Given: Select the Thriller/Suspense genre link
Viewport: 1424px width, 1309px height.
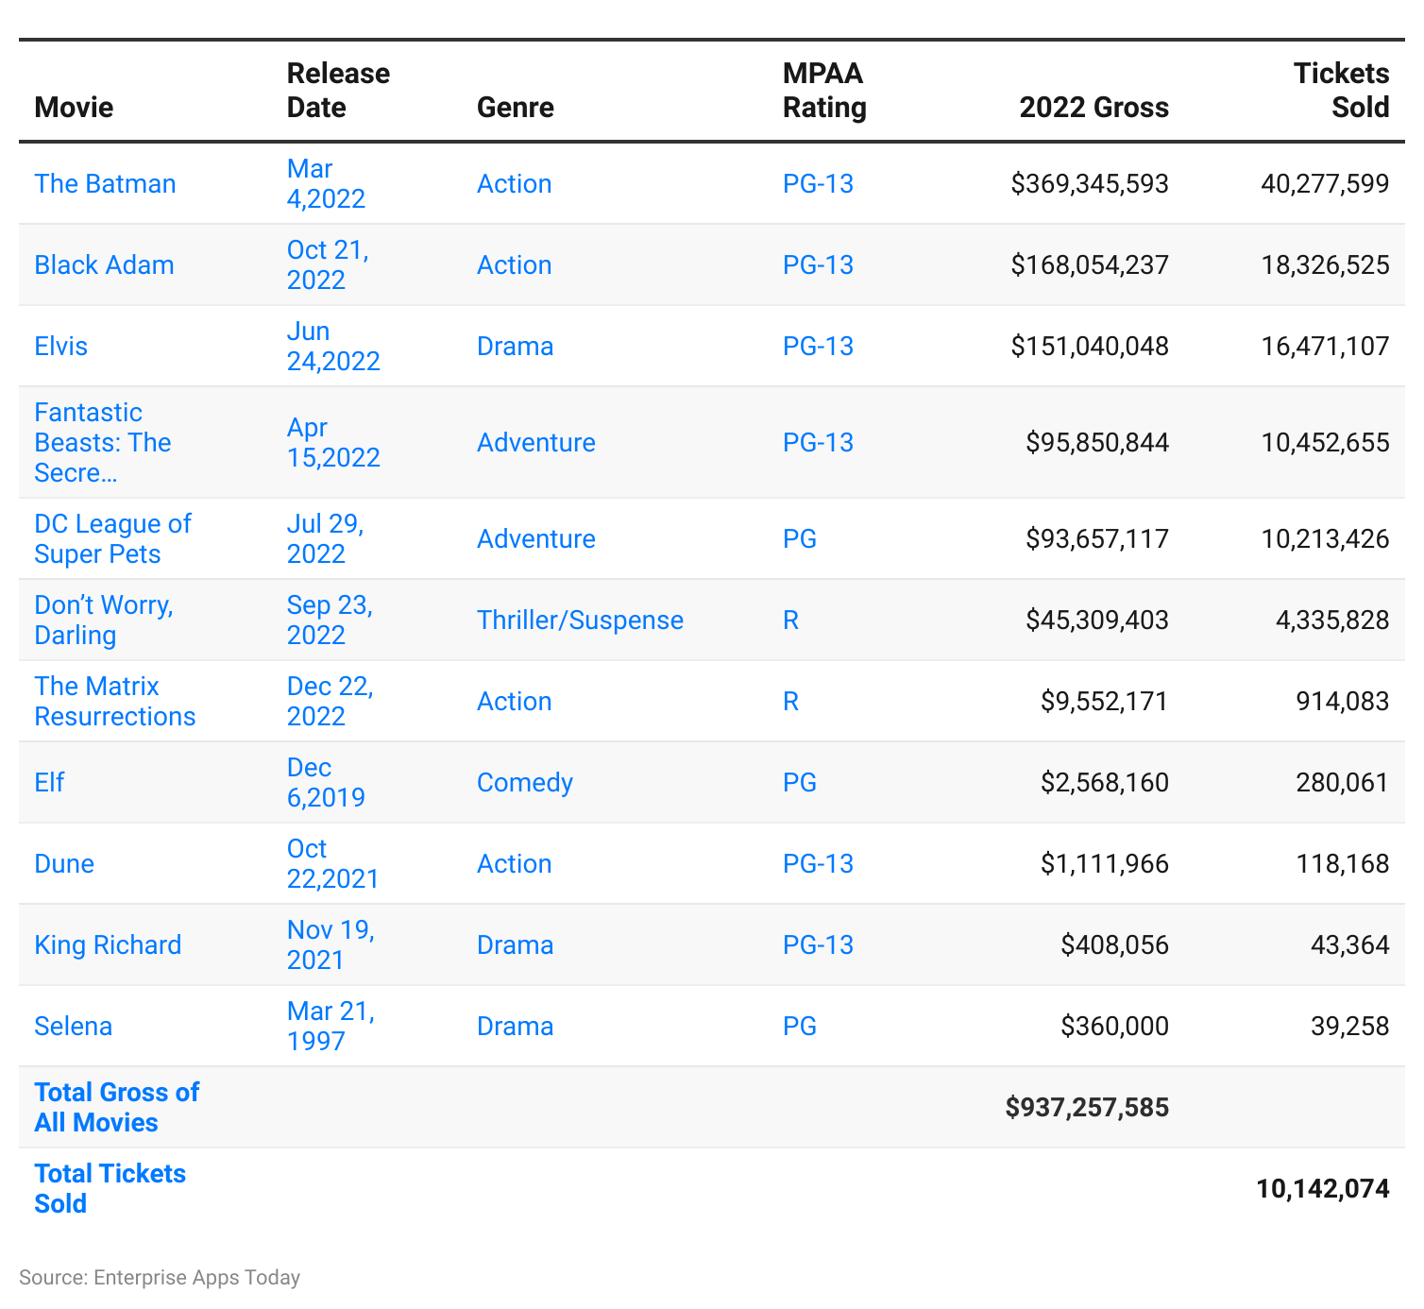Looking at the screenshot, I should click(580, 620).
